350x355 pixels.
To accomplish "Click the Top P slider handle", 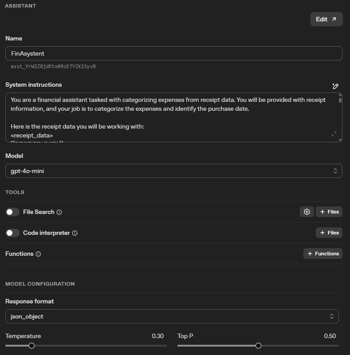I will click(x=258, y=346).
